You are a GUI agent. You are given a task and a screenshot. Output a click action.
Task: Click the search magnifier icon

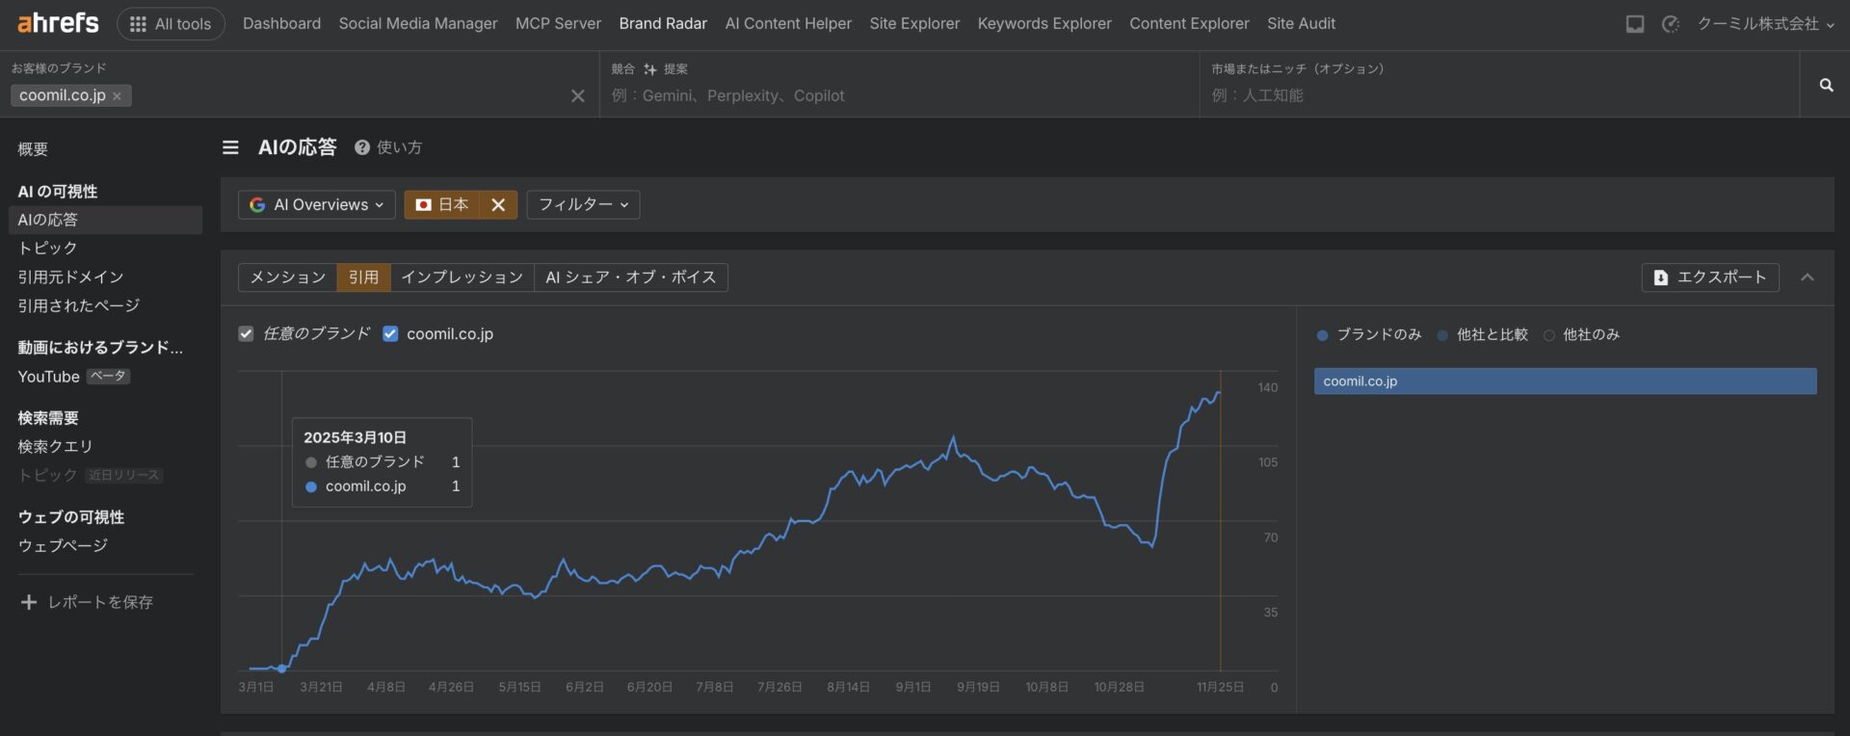click(1825, 85)
